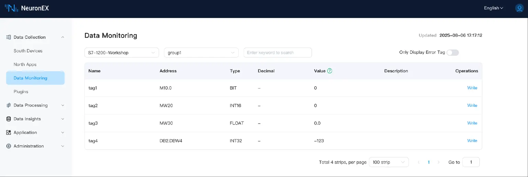Click the Data Insights database icon

point(9,119)
